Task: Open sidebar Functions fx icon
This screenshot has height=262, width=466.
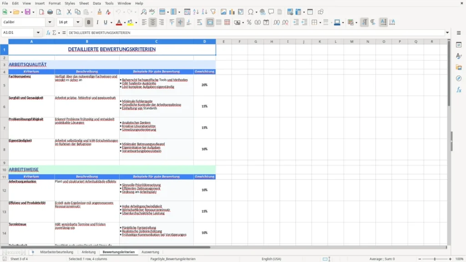Action: [459, 90]
